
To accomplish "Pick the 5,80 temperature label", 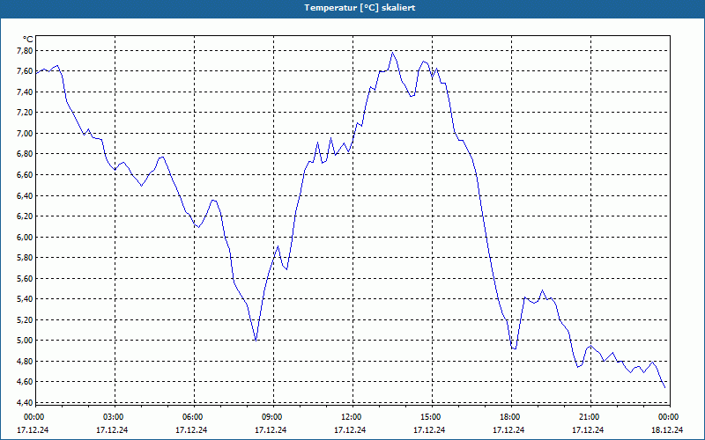I will click(x=25, y=258).
